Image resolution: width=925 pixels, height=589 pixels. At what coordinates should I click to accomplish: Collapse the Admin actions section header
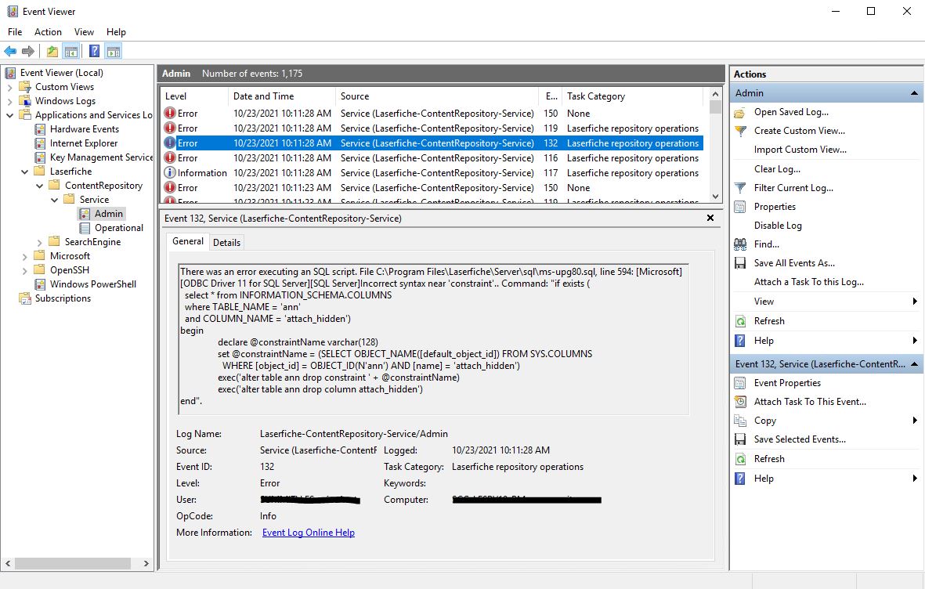tap(914, 93)
